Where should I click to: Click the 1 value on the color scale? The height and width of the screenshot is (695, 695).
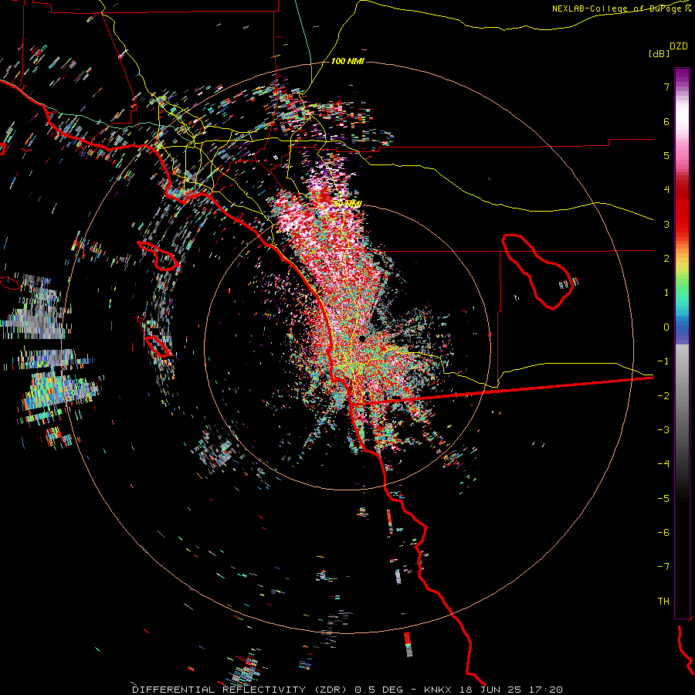(666, 293)
